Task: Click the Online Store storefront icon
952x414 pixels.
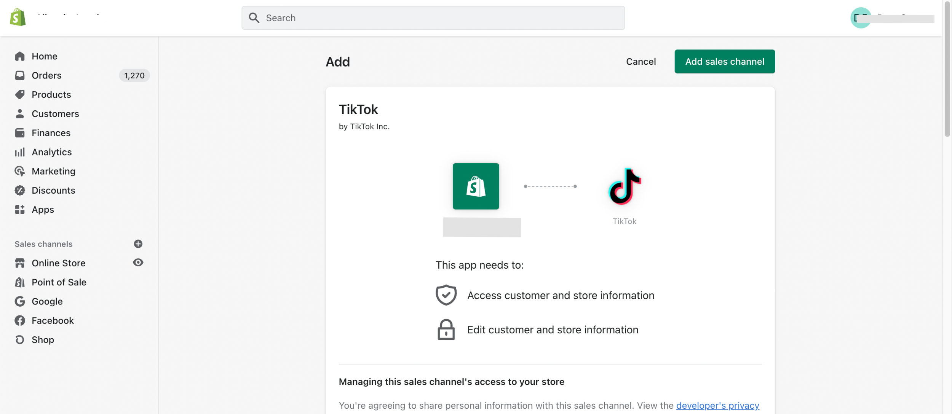Action: [x=20, y=263]
